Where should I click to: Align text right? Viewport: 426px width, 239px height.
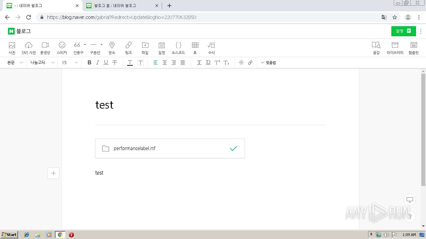coord(174,63)
